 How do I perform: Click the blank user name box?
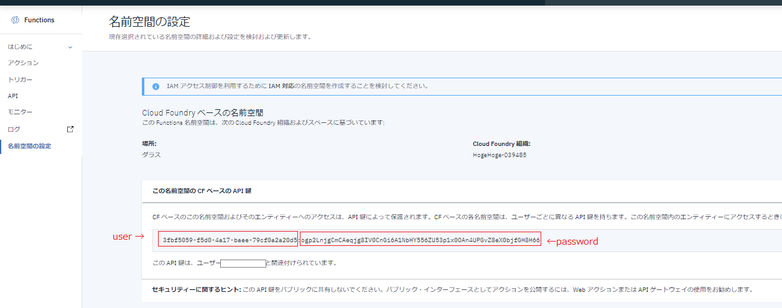(x=243, y=263)
